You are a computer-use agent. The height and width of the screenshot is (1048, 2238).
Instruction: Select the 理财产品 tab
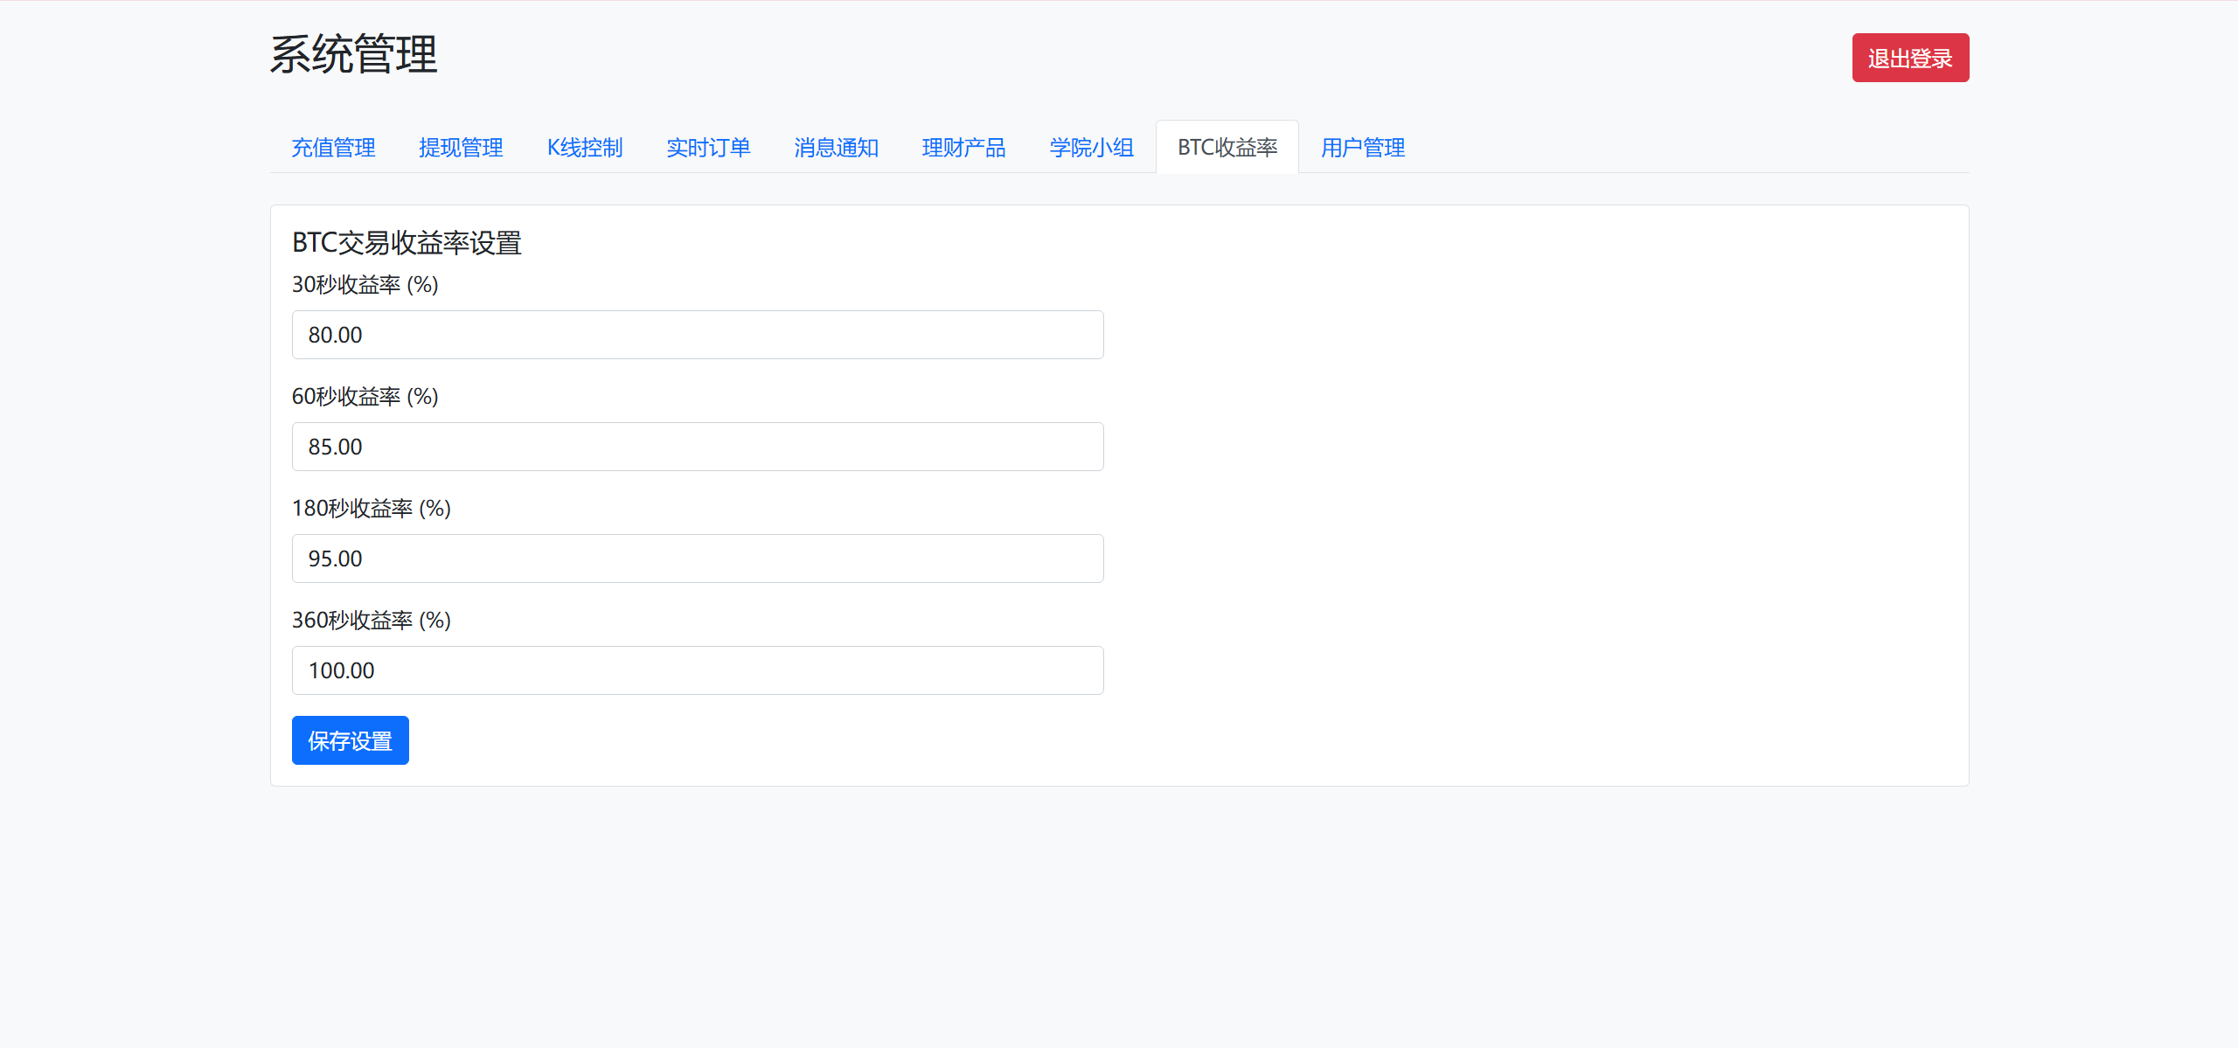click(x=964, y=148)
